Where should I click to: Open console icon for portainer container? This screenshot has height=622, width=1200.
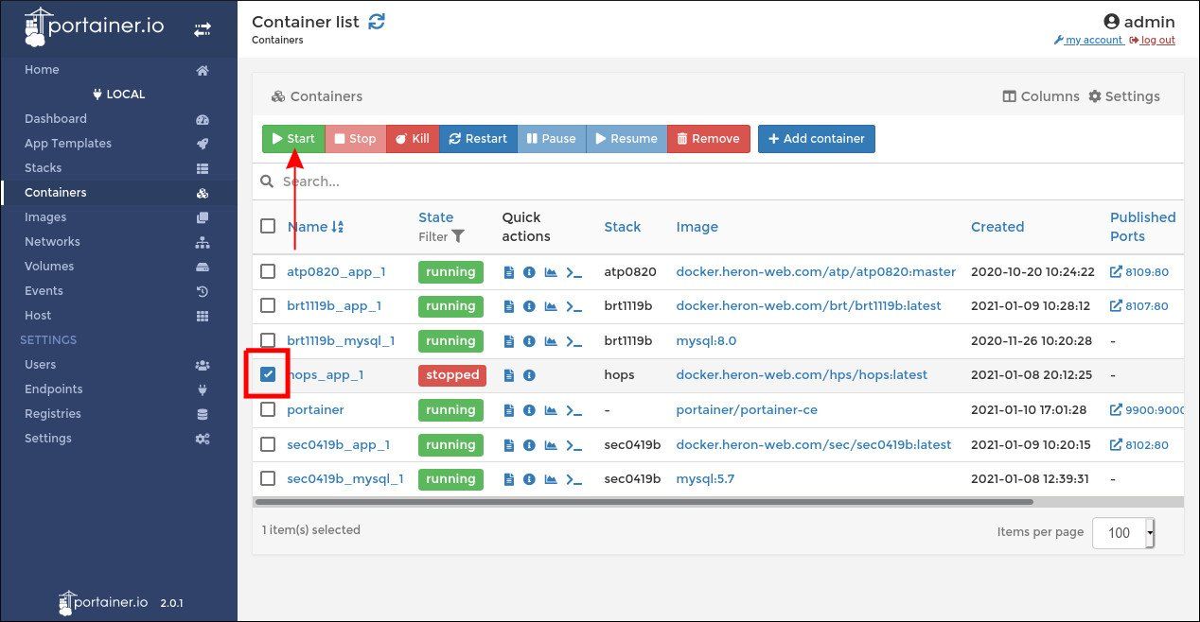tap(574, 410)
